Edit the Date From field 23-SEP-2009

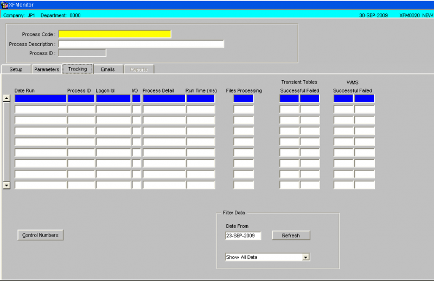point(243,236)
